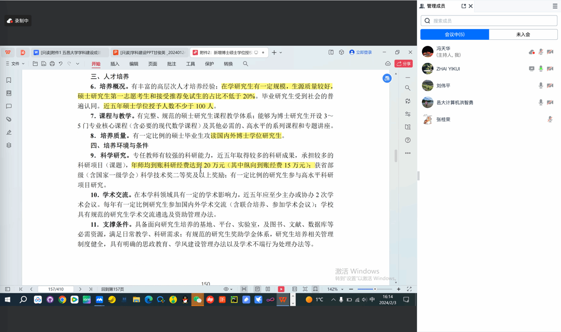
Task: Open the attachments paperclip panel
Action: click(9, 119)
